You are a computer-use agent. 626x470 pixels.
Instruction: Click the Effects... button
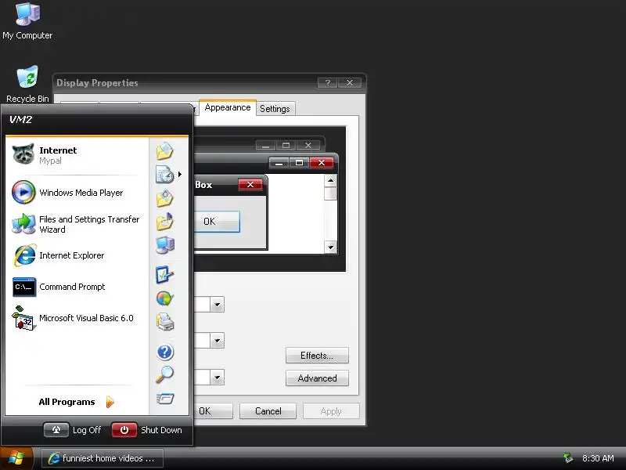[x=317, y=356]
